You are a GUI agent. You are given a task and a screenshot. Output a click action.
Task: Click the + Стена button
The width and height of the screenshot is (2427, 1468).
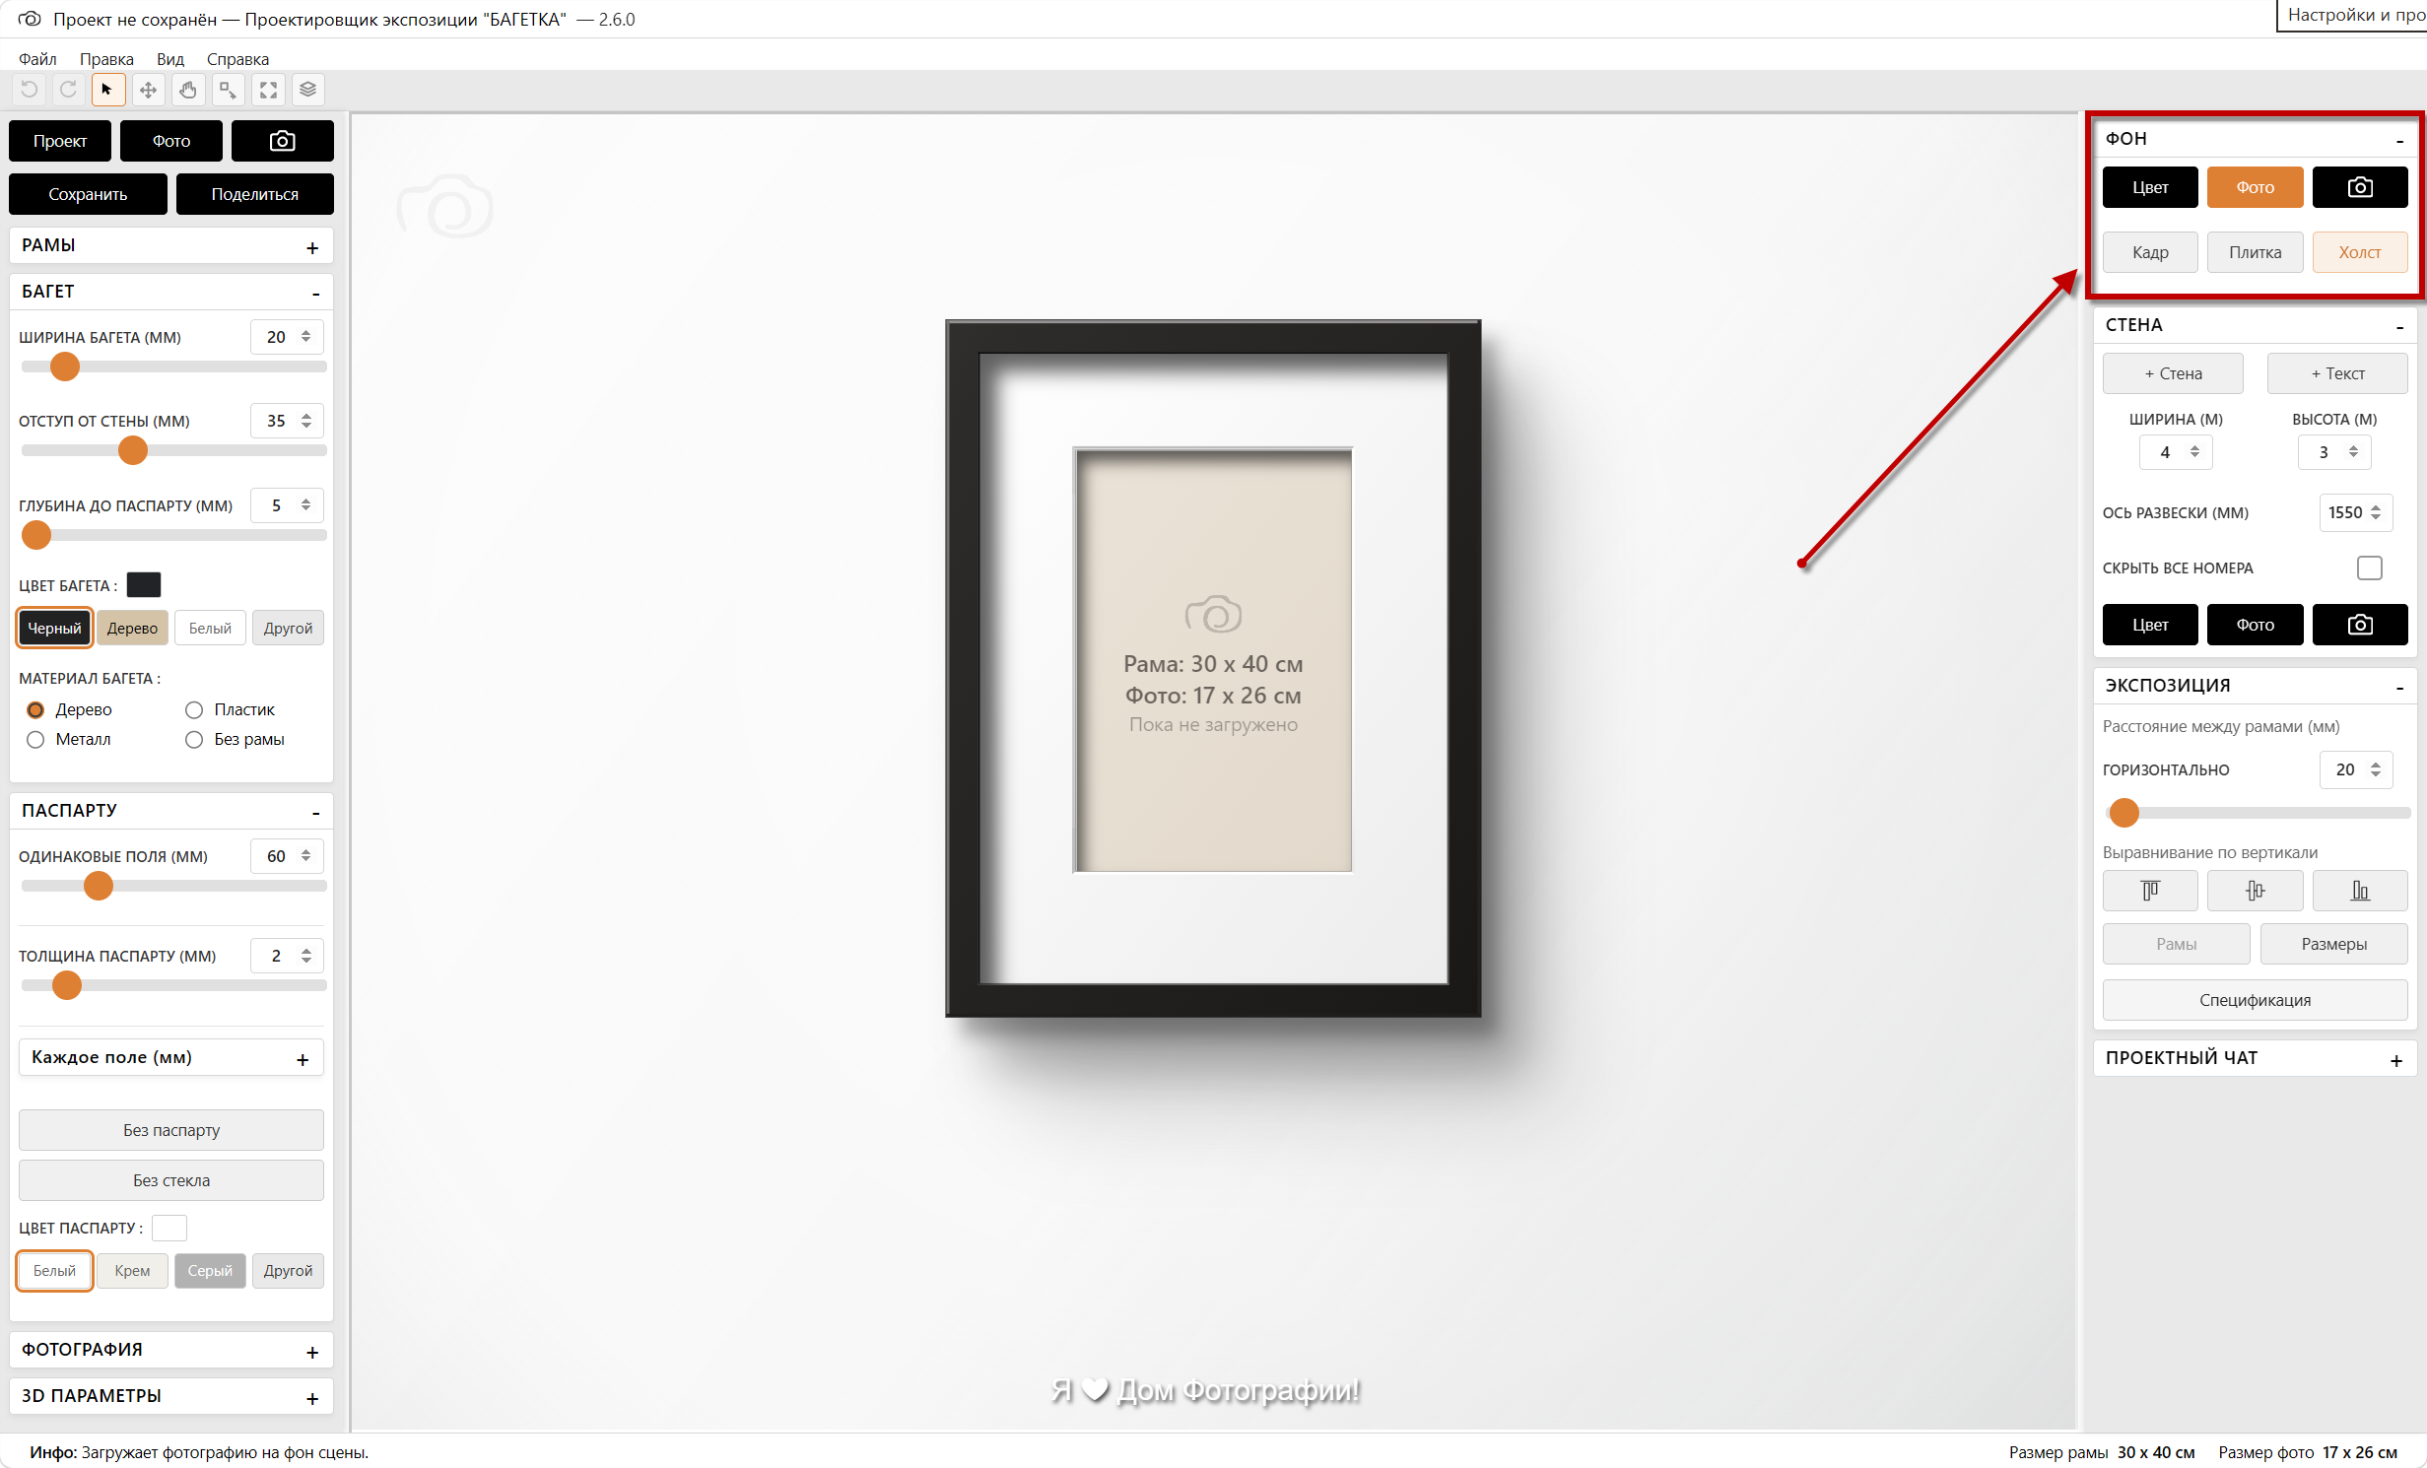2173,373
